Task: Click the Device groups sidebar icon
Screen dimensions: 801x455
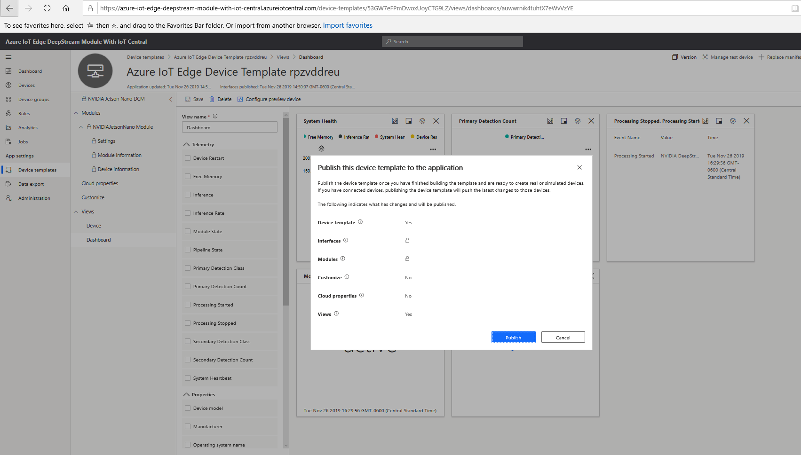Action: click(8, 99)
